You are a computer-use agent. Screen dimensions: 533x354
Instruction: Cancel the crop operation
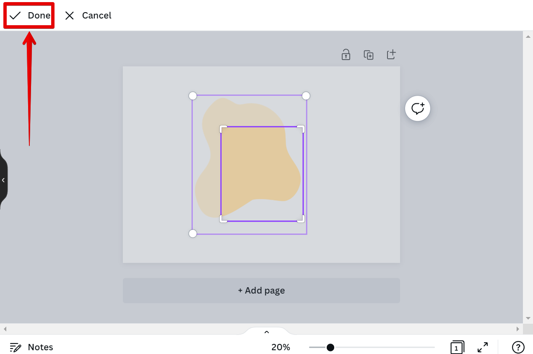(88, 16)
